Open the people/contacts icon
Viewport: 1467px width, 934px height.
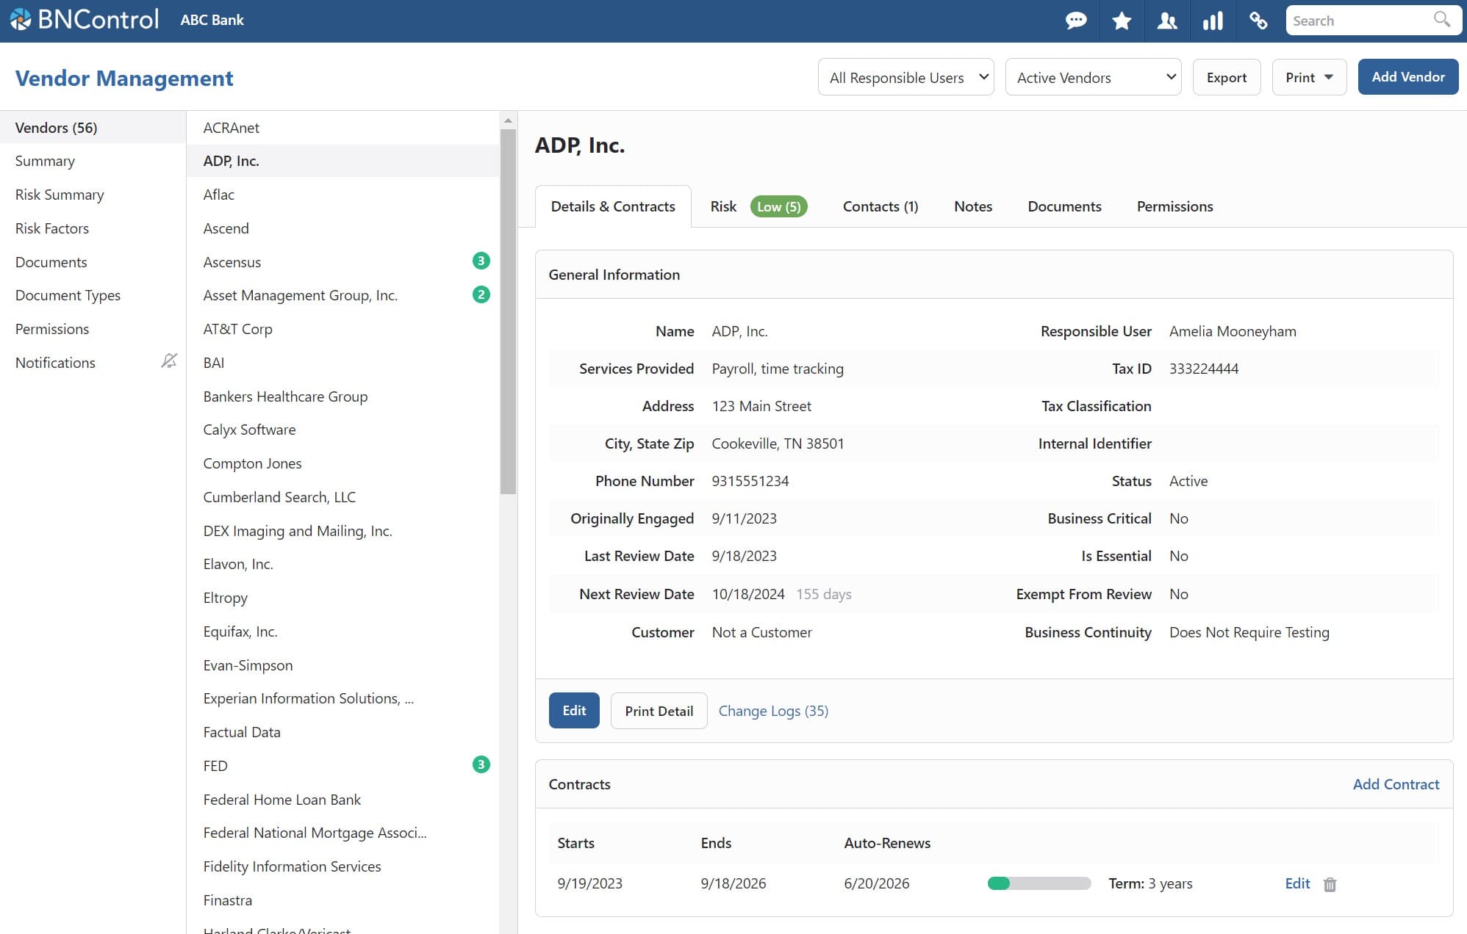click(1166, 21)
